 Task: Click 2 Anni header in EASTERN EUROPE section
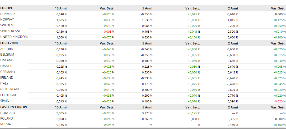233,107
